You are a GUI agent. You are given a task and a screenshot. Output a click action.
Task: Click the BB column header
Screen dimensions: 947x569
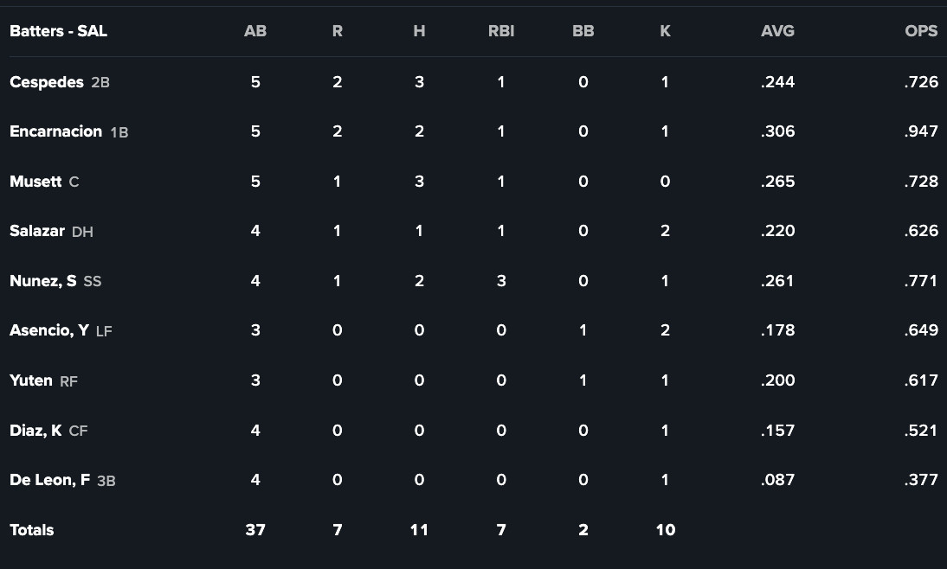click(x=583, y=31)
